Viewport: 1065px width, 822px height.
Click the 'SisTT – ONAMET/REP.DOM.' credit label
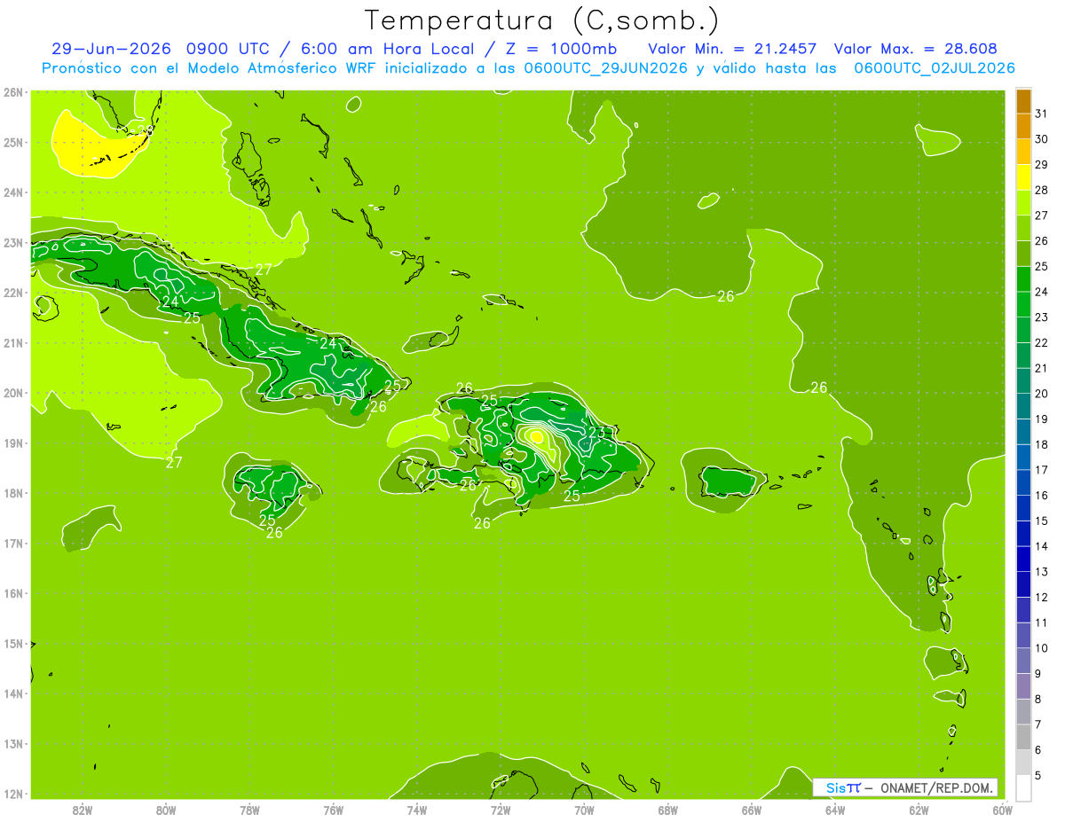click(905, 787)
